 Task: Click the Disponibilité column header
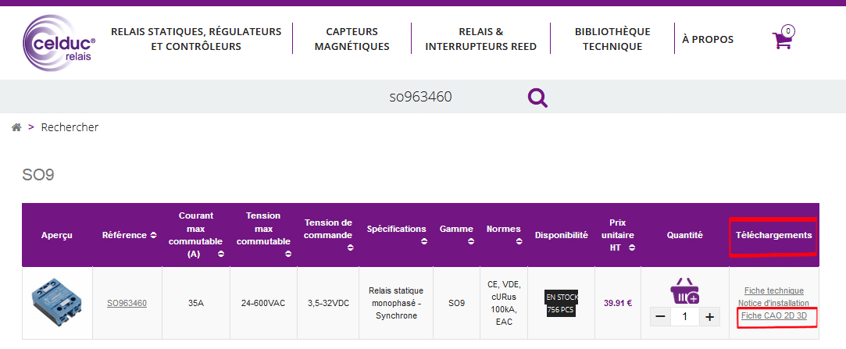(x=561, y=235)
